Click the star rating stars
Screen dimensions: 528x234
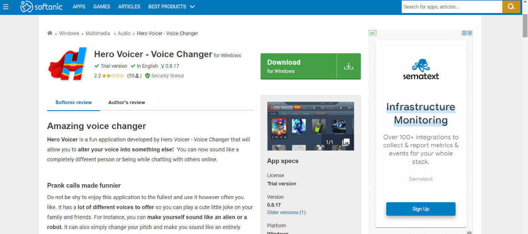pos(113,76)
